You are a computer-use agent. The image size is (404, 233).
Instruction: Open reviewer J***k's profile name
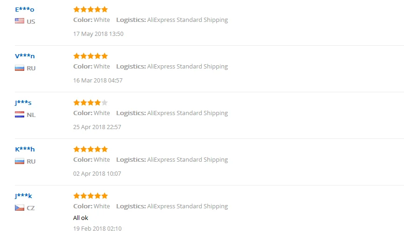point(23,196)
